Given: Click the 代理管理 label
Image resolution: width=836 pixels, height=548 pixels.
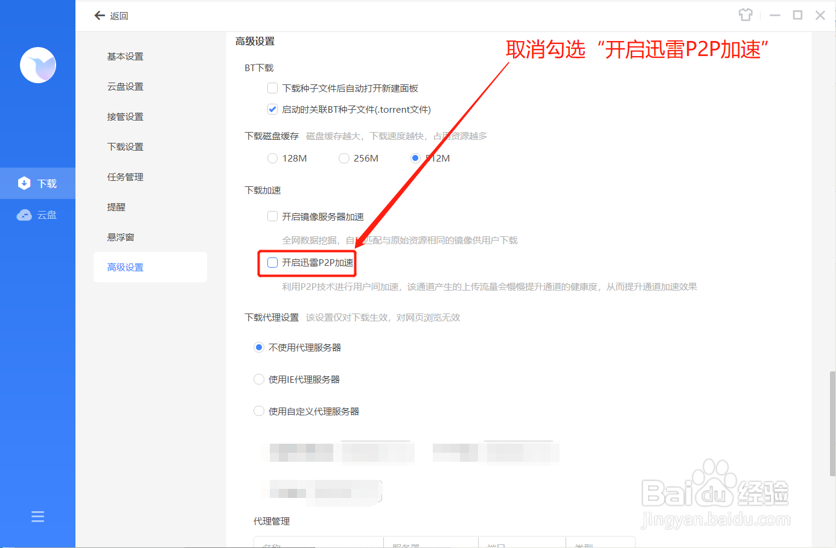Looking at the screenshot, I should coord(272,521).
